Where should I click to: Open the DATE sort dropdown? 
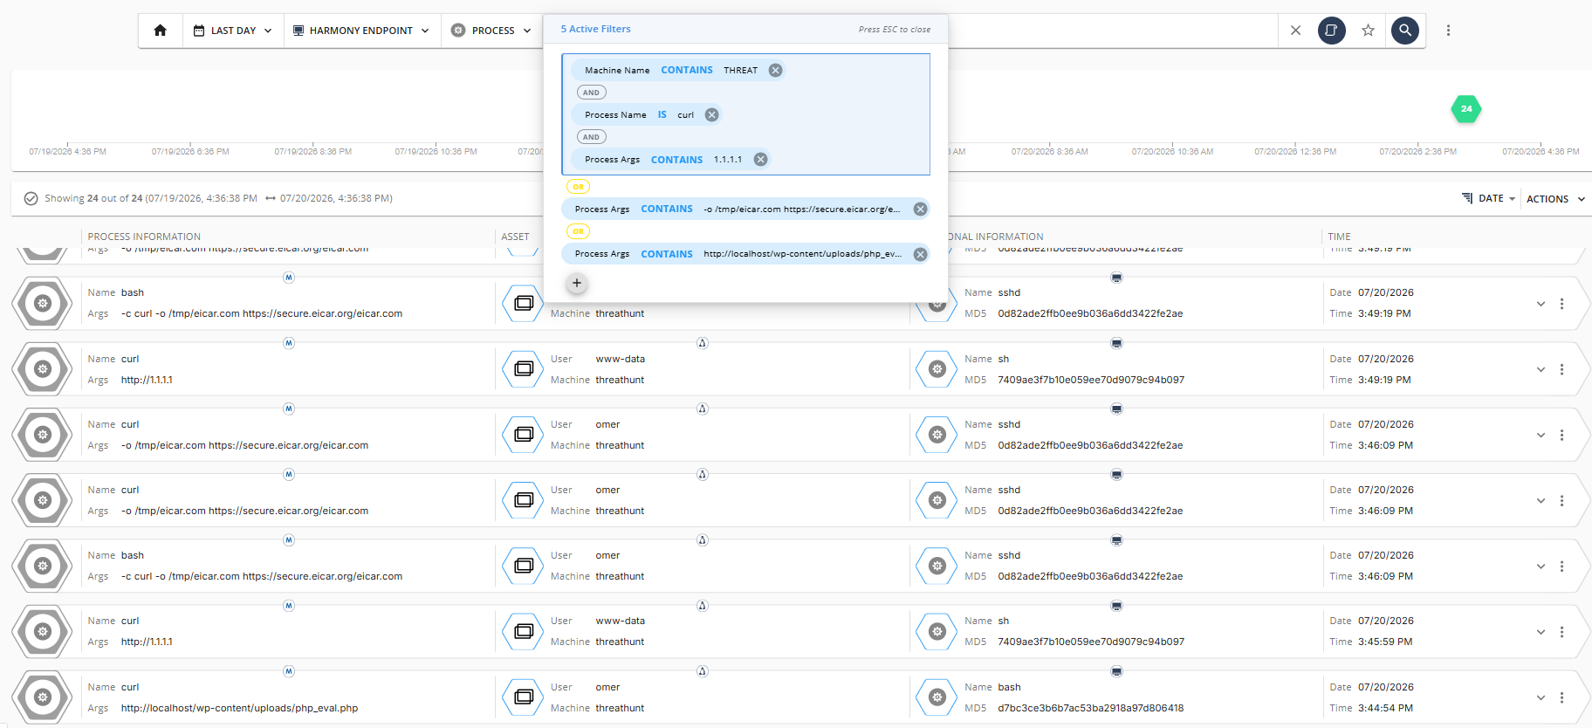[x=1489, y=199]
